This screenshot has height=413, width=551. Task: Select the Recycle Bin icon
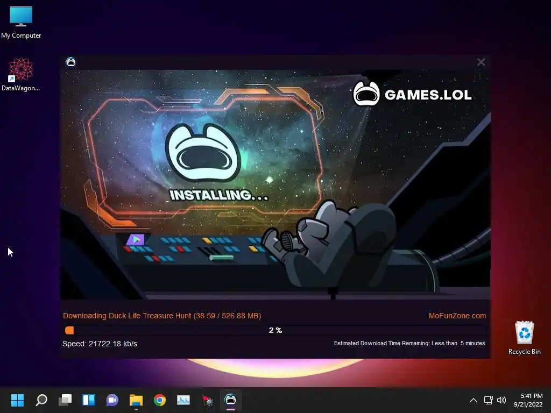click(524, 338)
